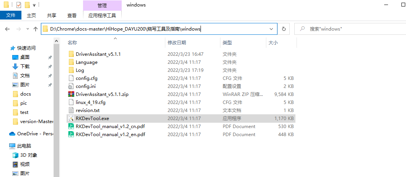Click the properties checkmark icon in title bar
This screenshot has width=406, height=177.
pos(19,5)
